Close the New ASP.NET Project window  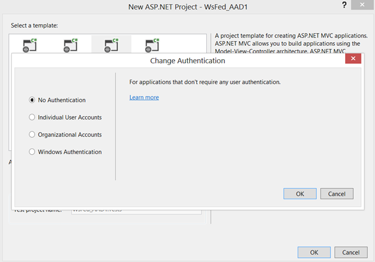point(362,5)
